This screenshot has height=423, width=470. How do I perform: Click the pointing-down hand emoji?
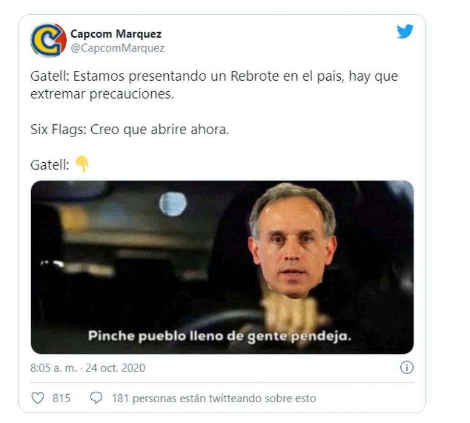[x=82, y=164]
